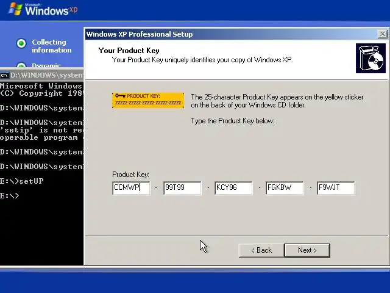This screenshot has height=293, width=390.
Task: Click the command prompt title bar icon
Action: [4, 75]
